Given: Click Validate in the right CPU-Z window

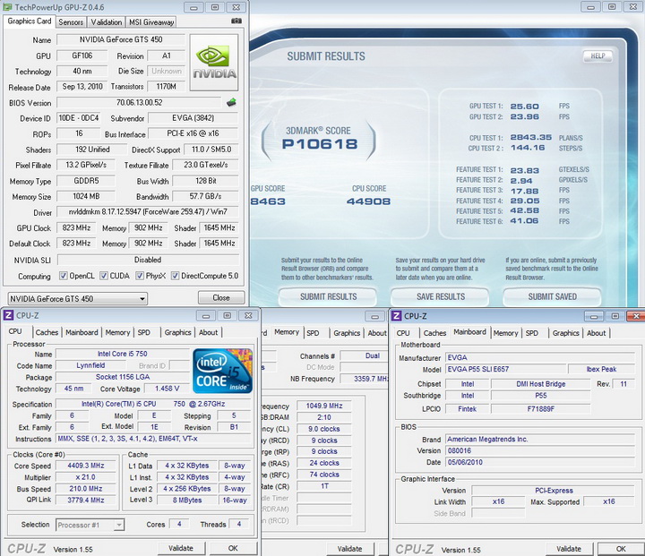Looking at the screenshot, I should (x=569, y=549).
